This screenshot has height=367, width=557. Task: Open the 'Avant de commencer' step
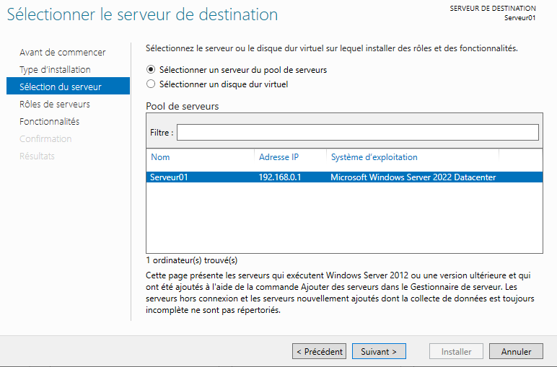click(63, 53)
